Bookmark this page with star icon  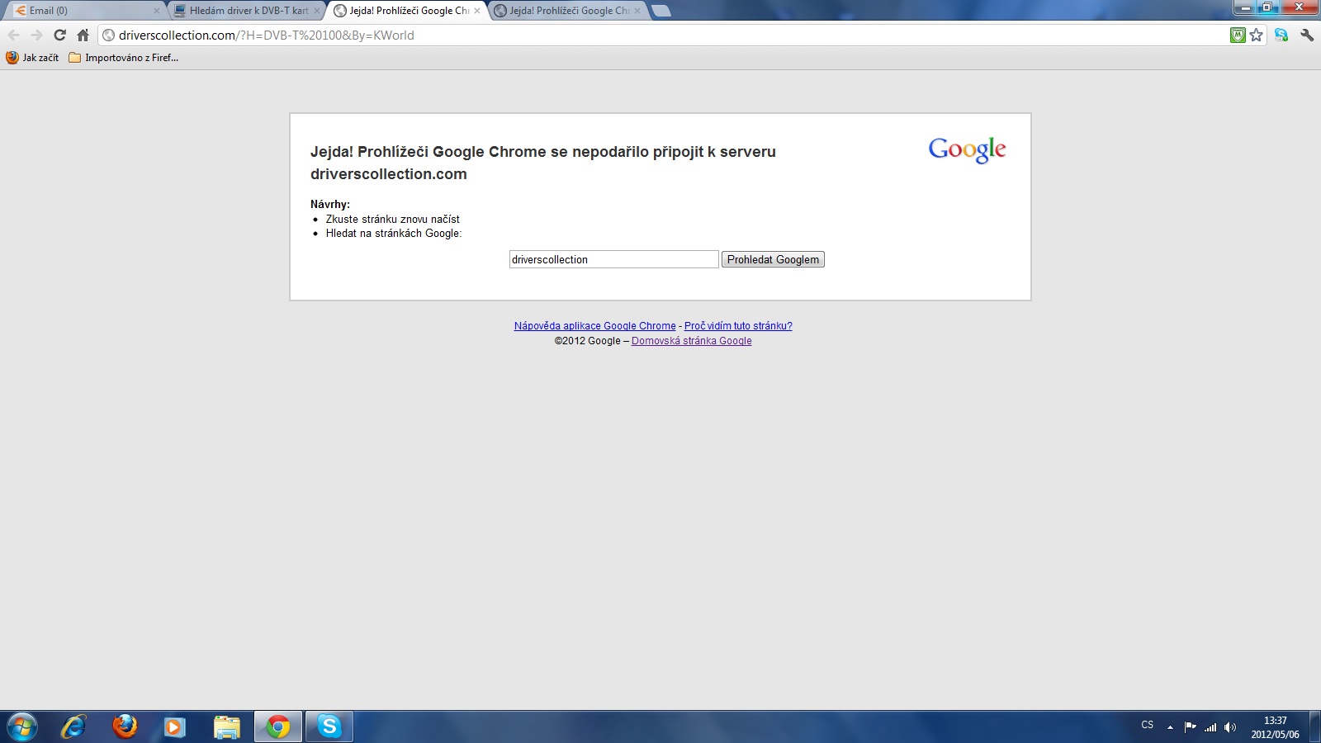coord(1257,35)
